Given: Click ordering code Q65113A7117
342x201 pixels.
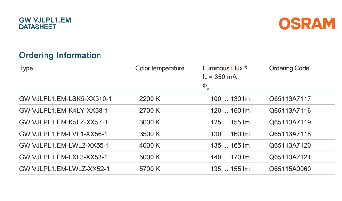Looking at the screenshot, I should coord(290,99).
